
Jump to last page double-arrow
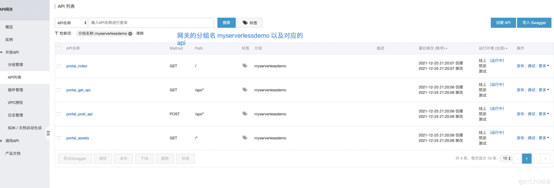[546, 158]
